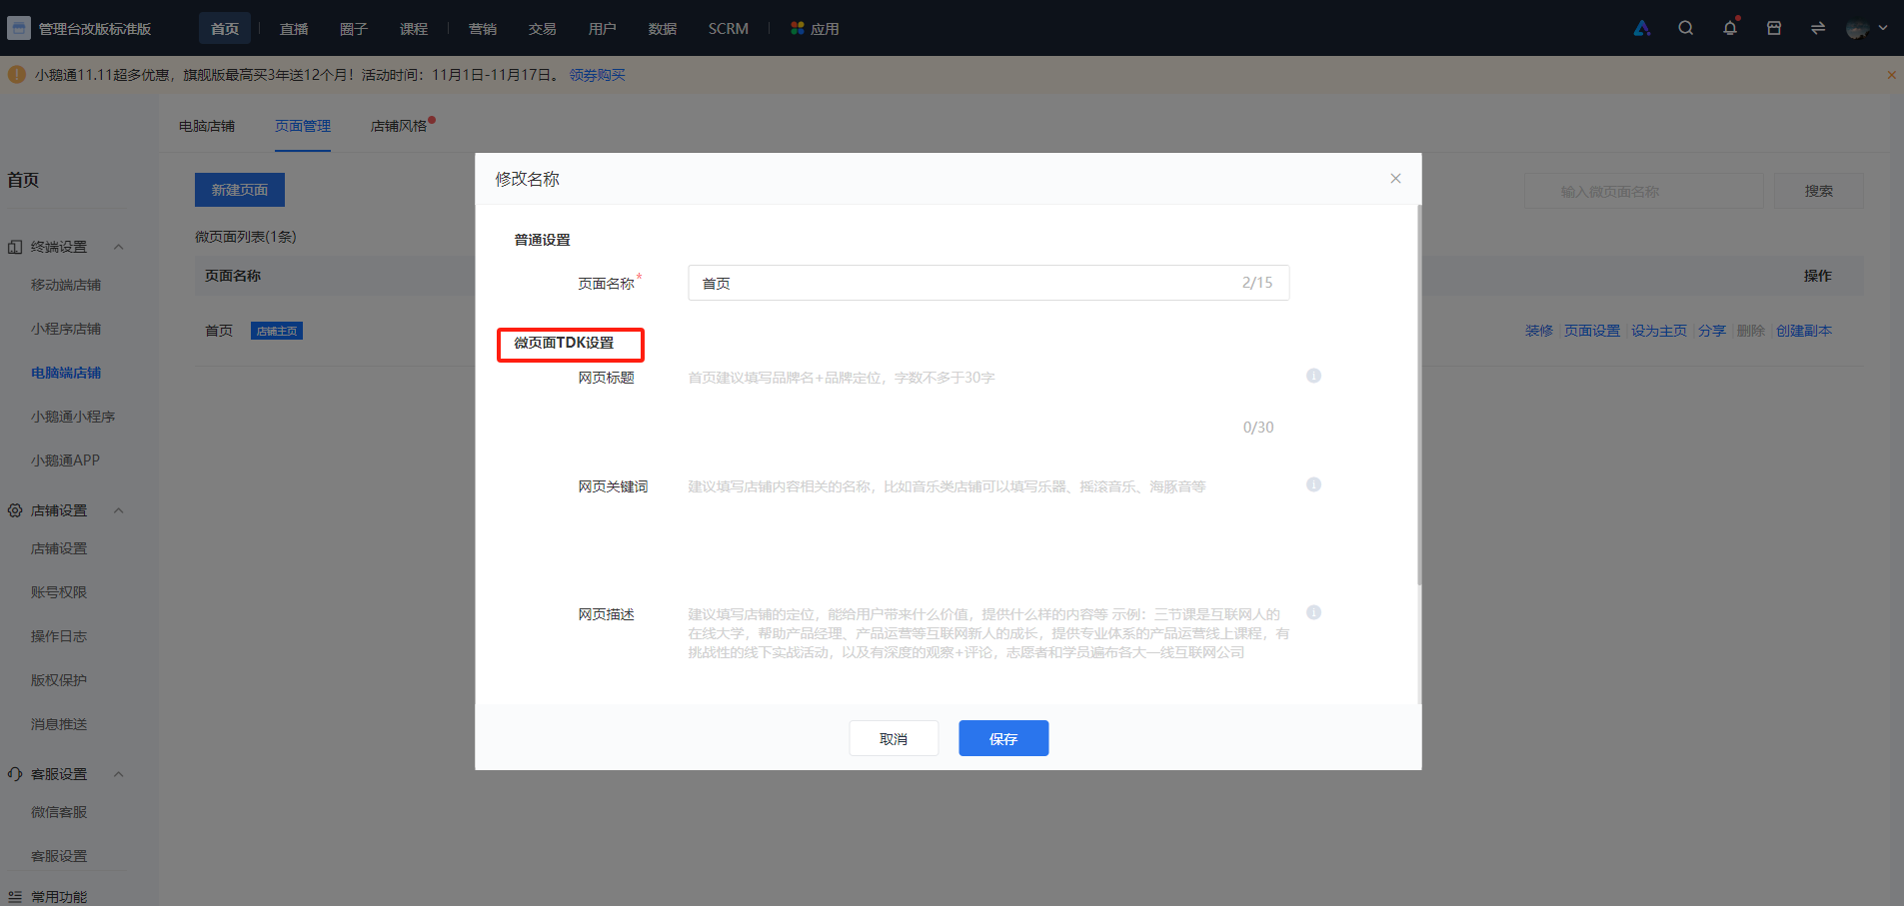Click the 装修 link for 首页 row

click(1539, 331)
